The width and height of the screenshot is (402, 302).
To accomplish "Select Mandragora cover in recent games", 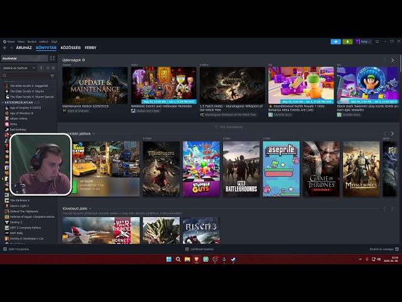I will [x=161, y=169].
